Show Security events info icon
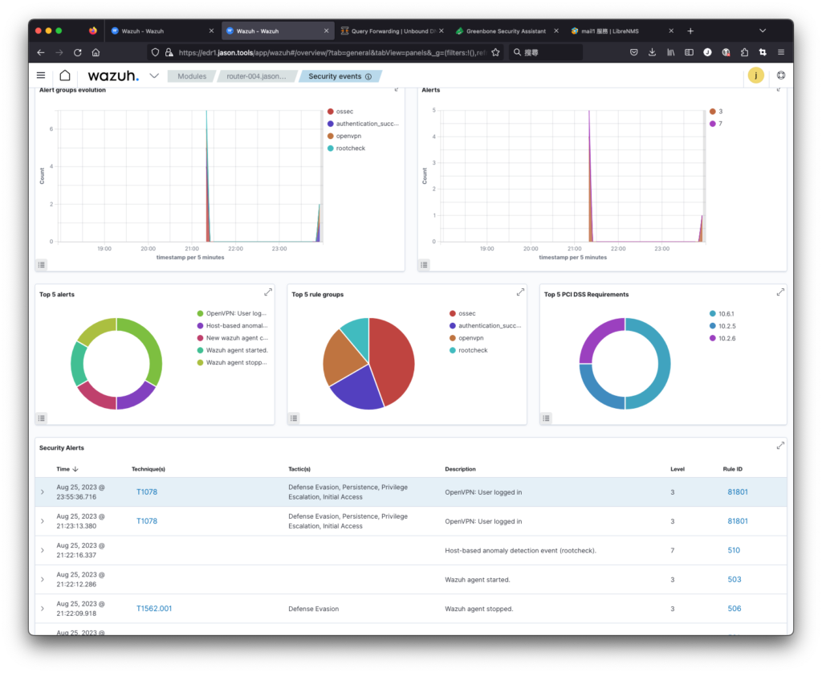 [x=368, y=76]
